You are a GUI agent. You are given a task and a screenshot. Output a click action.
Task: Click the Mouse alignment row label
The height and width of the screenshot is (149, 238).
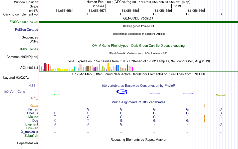(33, 117)
